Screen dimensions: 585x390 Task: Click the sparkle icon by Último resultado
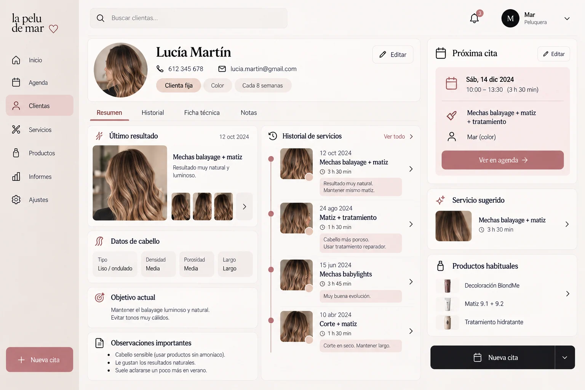(99, 136)
